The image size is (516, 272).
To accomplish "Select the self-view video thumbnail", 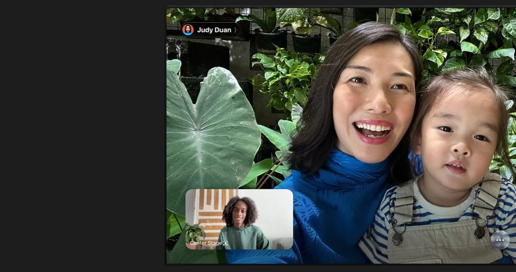I will (239, 219).
